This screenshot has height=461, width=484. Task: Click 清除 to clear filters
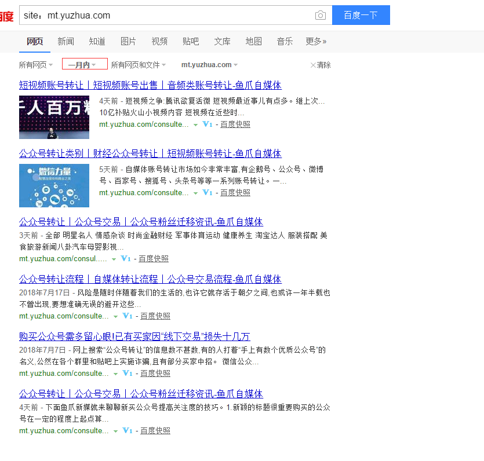323,65
